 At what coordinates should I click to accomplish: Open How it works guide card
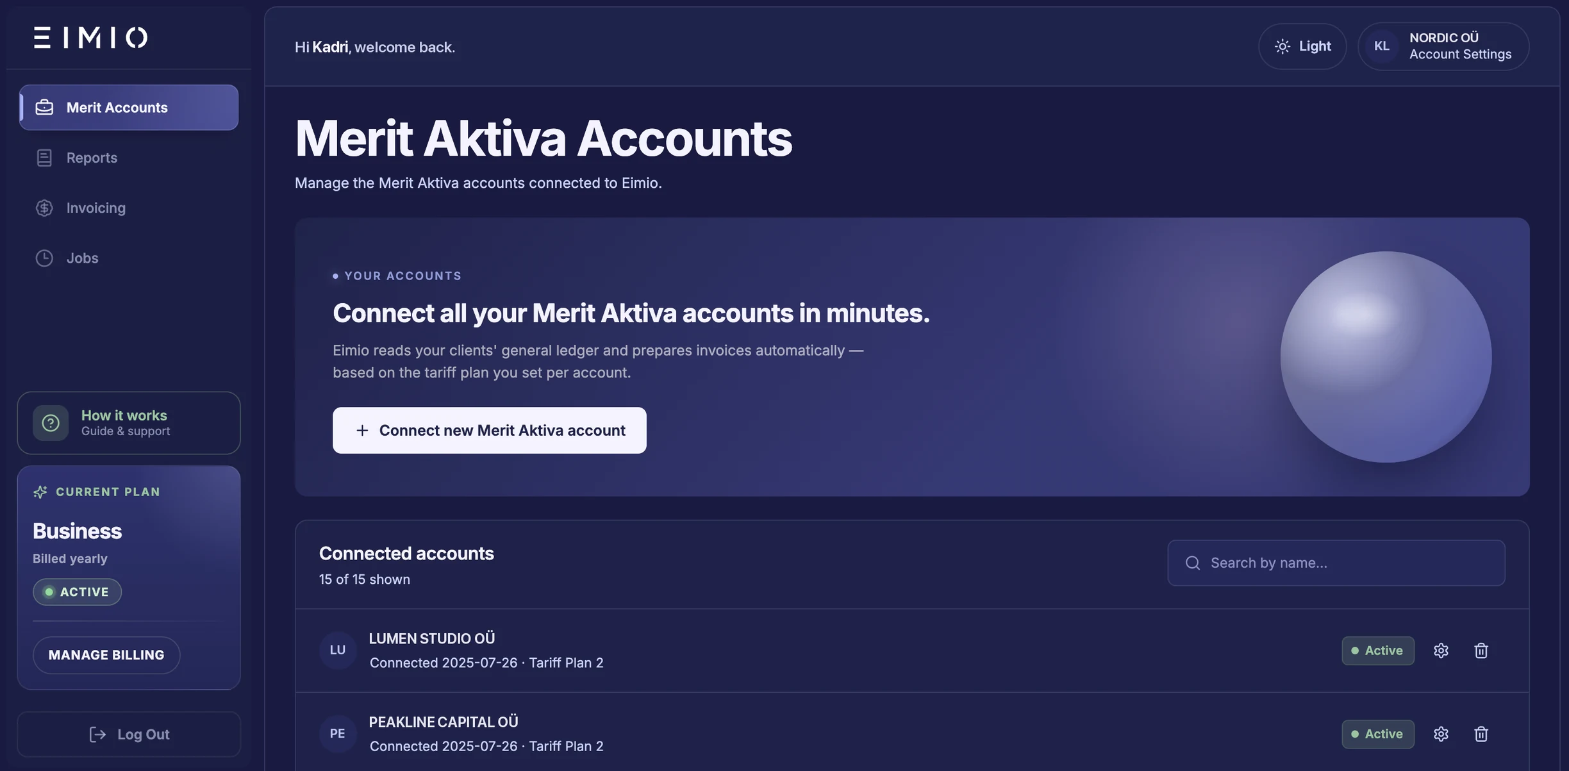[x=129, y=423]
